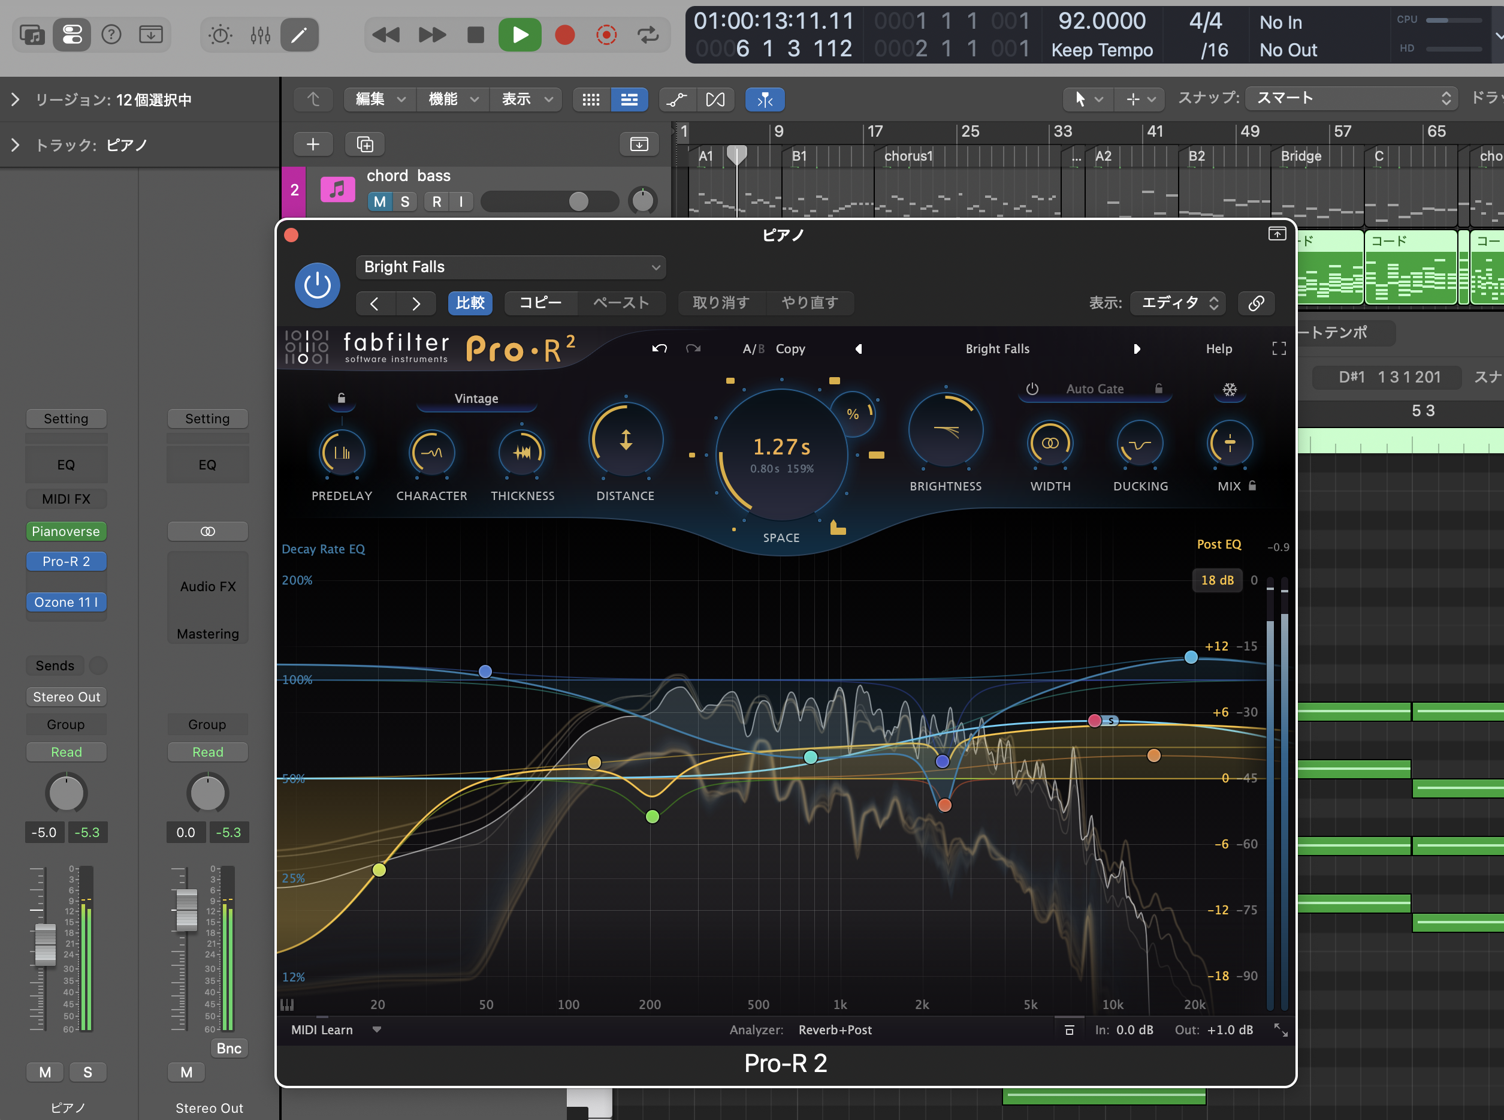The image size is (1504, 1120).
Task: Click the Pianoverse instrument slot
Action: pos(67,532)
